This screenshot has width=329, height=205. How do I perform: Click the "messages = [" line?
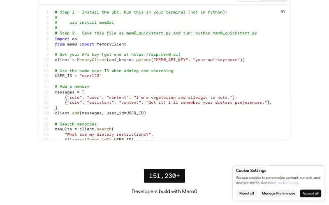point(69,92)
